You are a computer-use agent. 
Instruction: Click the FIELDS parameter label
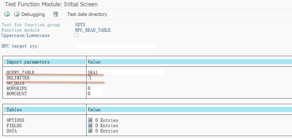pos(14,126)
